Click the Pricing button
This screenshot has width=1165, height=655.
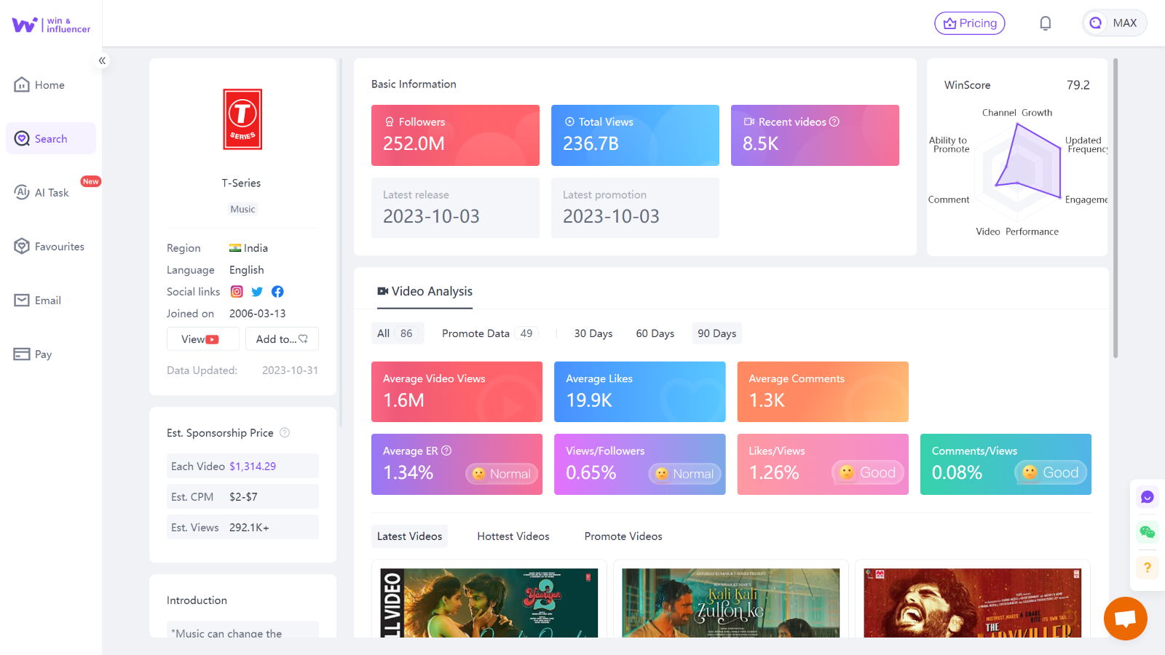pyautogui.click(x=969, y=23)
